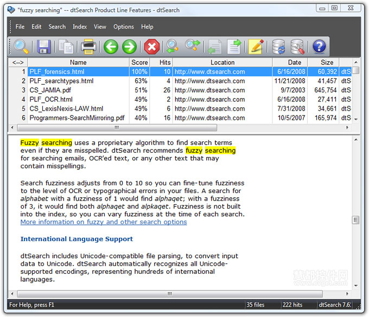
Task: Click the document pane scroll left arrow
Action: coord(12,294)
